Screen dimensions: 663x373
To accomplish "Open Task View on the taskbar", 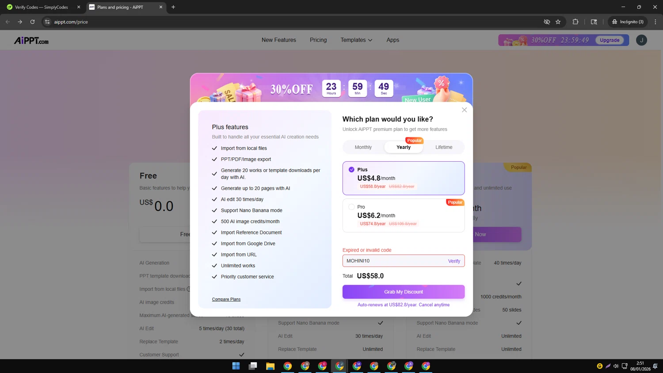I will 253,366.
